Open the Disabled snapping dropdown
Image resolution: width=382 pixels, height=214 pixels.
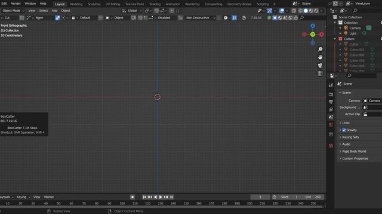pyautogui.click(x=164, y=18)
